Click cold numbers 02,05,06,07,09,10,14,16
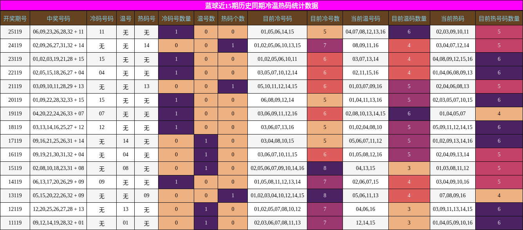Screen dimensions: 523x230 [278, 168]
